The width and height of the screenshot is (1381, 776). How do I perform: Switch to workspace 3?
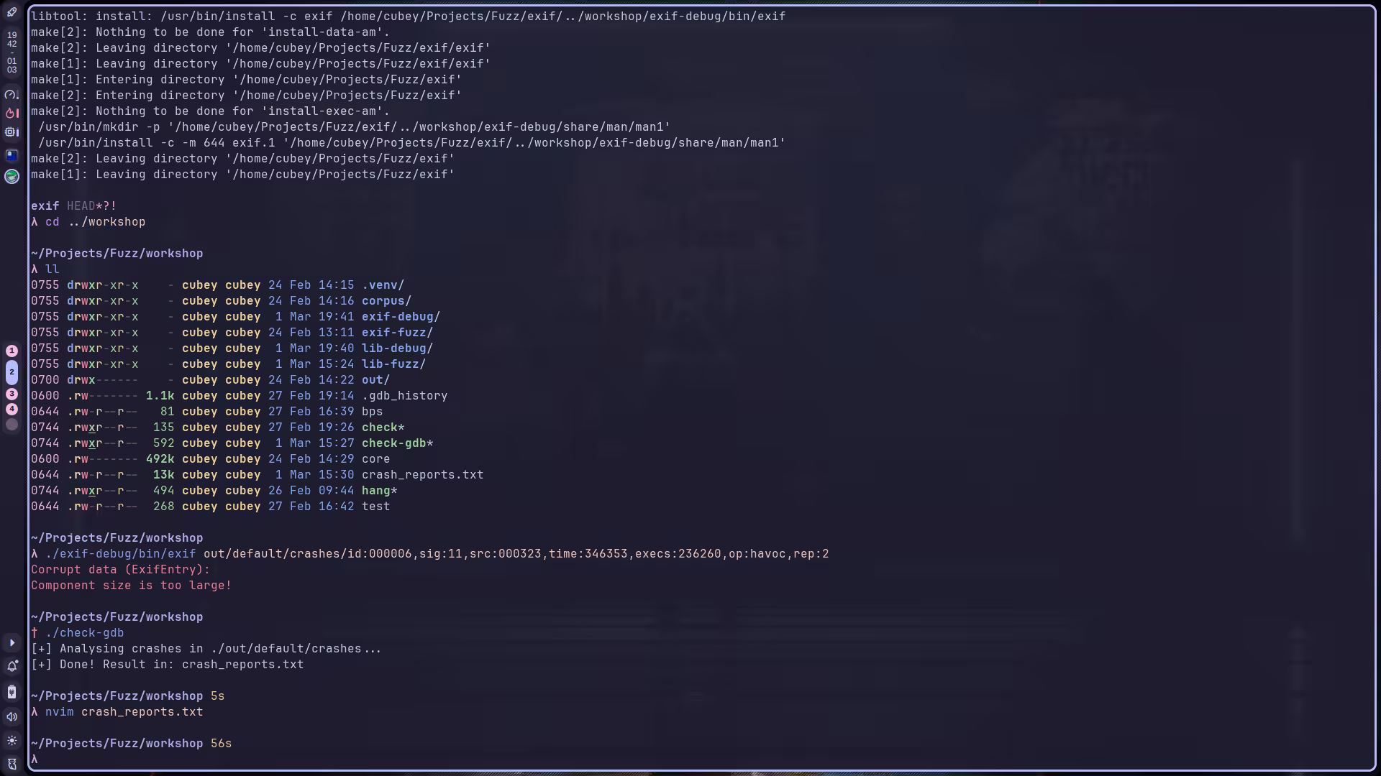click(12, 394)
